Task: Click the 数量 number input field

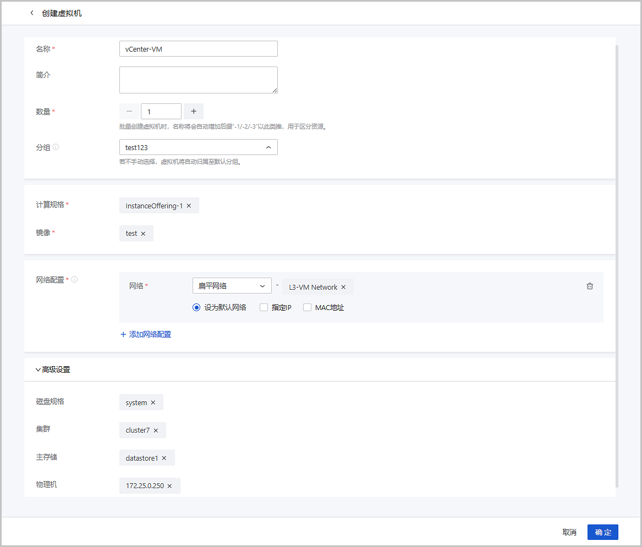Action: [161, 111]
